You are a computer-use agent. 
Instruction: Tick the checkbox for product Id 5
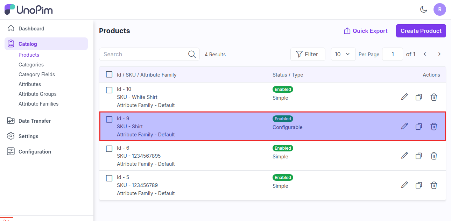[109, 178]
